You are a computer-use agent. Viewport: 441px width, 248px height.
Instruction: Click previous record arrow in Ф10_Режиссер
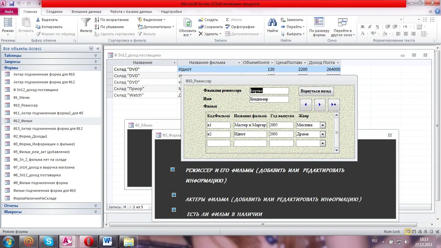pos(306,105)
